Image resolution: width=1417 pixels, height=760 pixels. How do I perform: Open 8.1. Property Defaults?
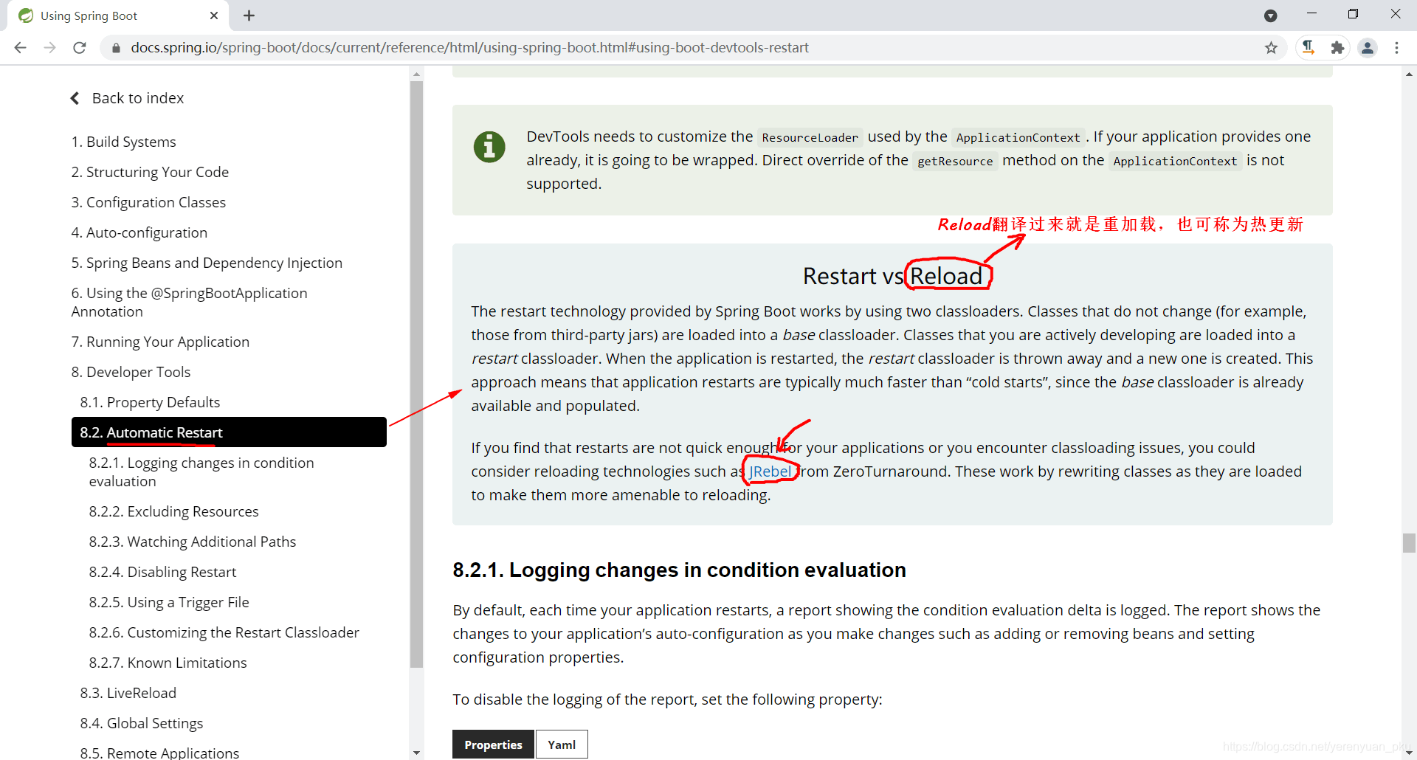[150, 402]
